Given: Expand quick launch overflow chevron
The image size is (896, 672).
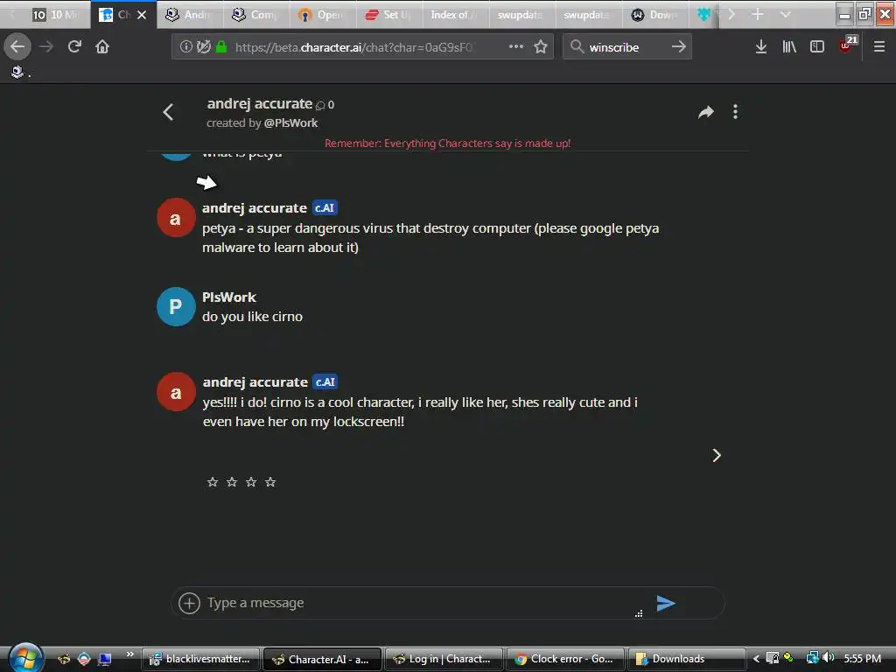Looking at the screenshot, I should click(129, 654).
